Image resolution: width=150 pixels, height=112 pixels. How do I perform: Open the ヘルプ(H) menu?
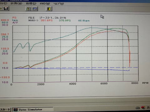(x=58, y=4)
